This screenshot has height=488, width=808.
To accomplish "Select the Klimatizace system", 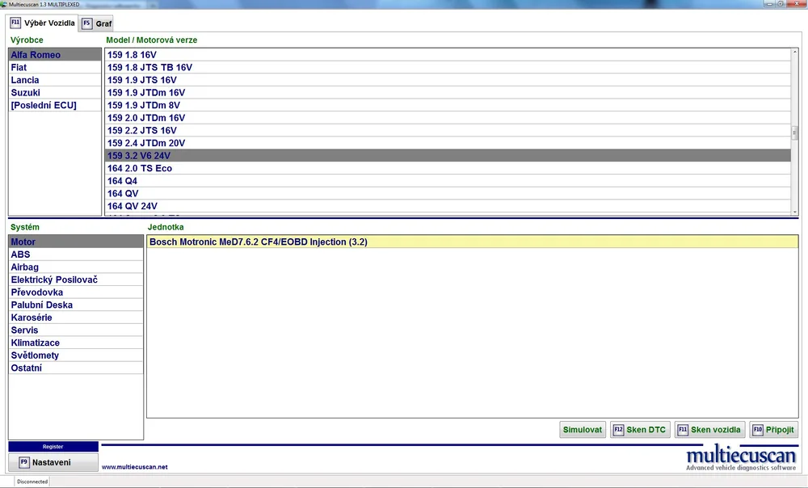I will point(76,343).
